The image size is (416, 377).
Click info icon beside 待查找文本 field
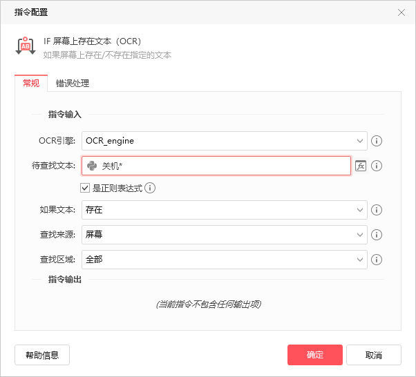(377, 166)
